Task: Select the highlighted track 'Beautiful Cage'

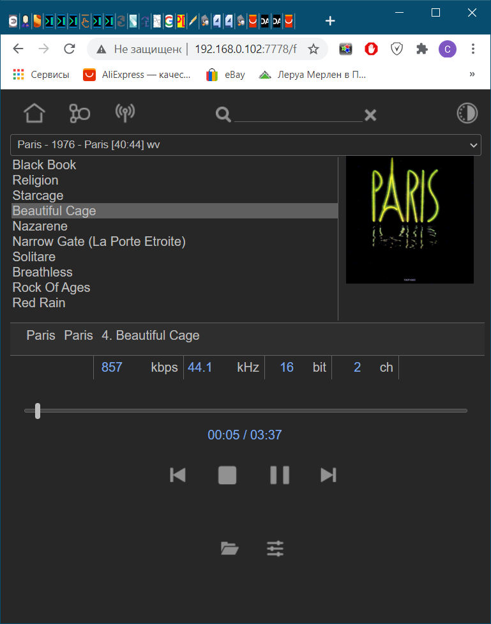Action: click(174, 211)
